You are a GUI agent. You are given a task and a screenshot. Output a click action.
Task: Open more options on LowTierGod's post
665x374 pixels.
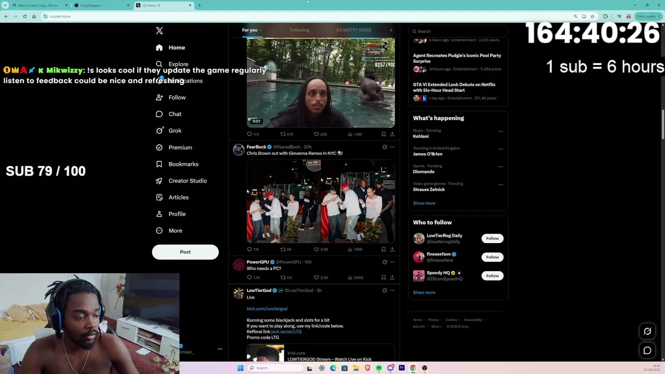tap(392, 290)
